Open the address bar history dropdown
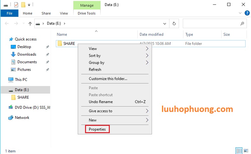 164,23
